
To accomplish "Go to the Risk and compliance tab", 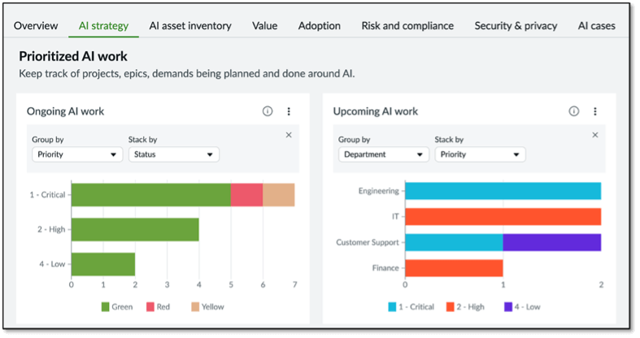I will tap(407, 25).
